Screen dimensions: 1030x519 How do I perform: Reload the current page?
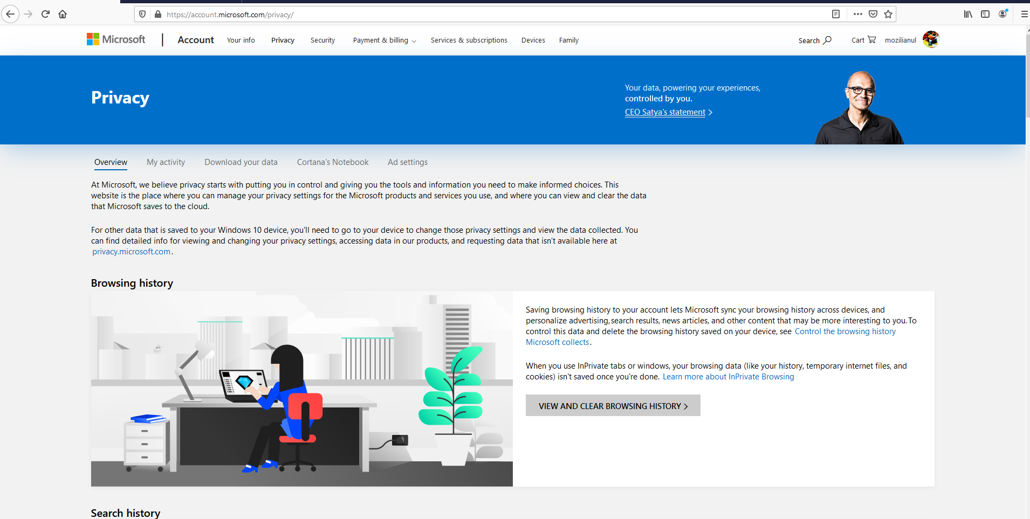tap(45, 14)
